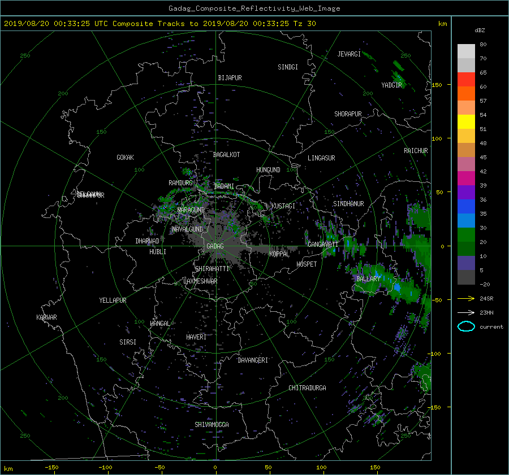Click the white 23MN arrow legend icon
This screenshot has width=509, height=475.
click(466, 312)
